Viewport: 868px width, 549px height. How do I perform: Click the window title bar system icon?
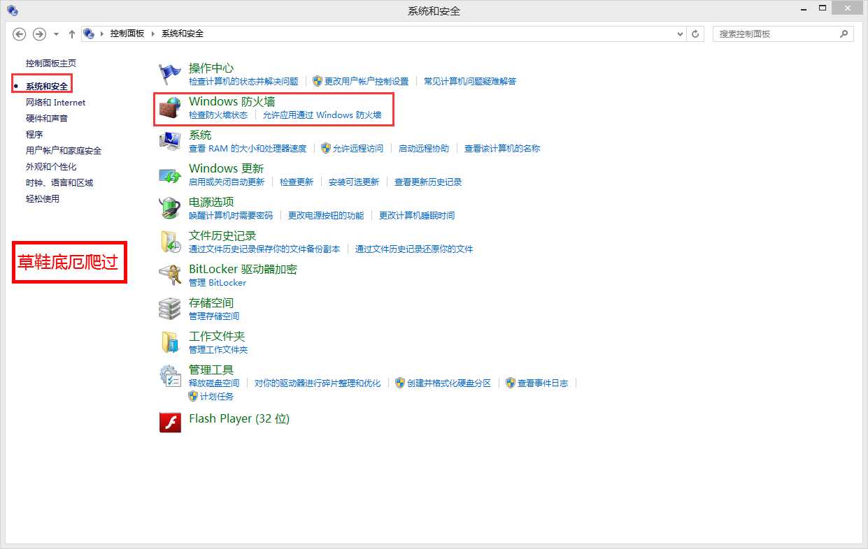(13, 10)
